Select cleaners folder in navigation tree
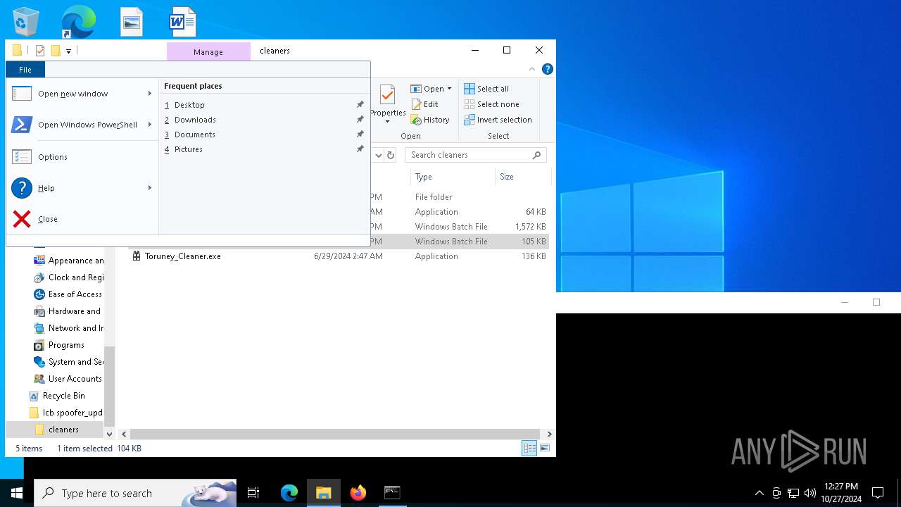901x507 pixels. pos(56,430)
